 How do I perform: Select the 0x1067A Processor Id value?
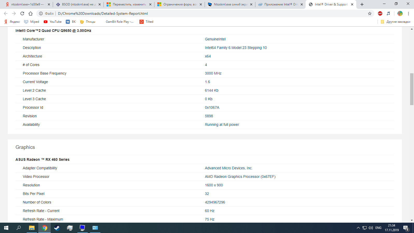coord(212,107)
